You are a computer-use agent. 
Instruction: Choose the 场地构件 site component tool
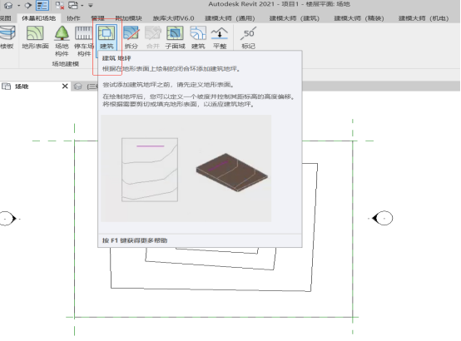click(62, 41)
